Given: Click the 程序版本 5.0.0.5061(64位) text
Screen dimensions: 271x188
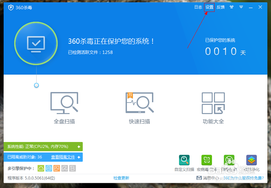Looking at the screenshot, I should point(31,178).
